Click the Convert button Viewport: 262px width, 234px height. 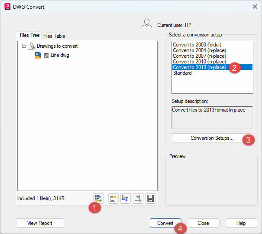click(165, 223)
